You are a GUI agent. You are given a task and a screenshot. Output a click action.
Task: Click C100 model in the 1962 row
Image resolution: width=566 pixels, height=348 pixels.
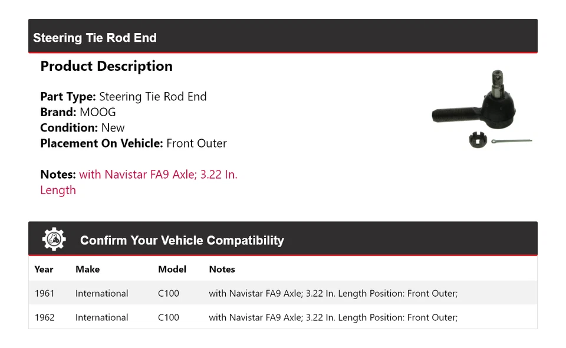[168, 317]
